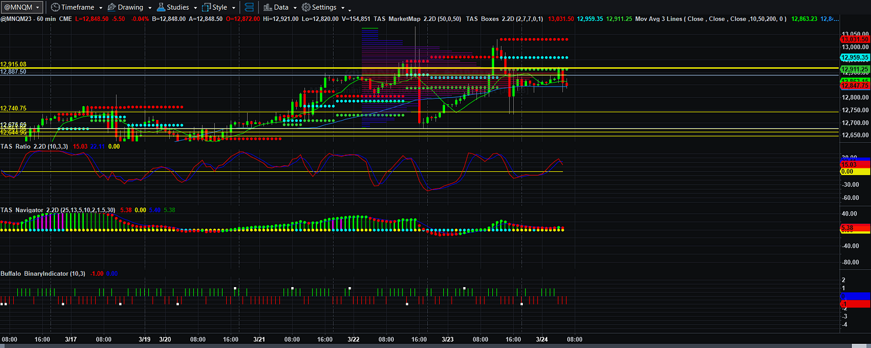This screenshot has height=348, width=871.
Task: Expand the Drawing dropdown arrow
Action: [149, 8]
